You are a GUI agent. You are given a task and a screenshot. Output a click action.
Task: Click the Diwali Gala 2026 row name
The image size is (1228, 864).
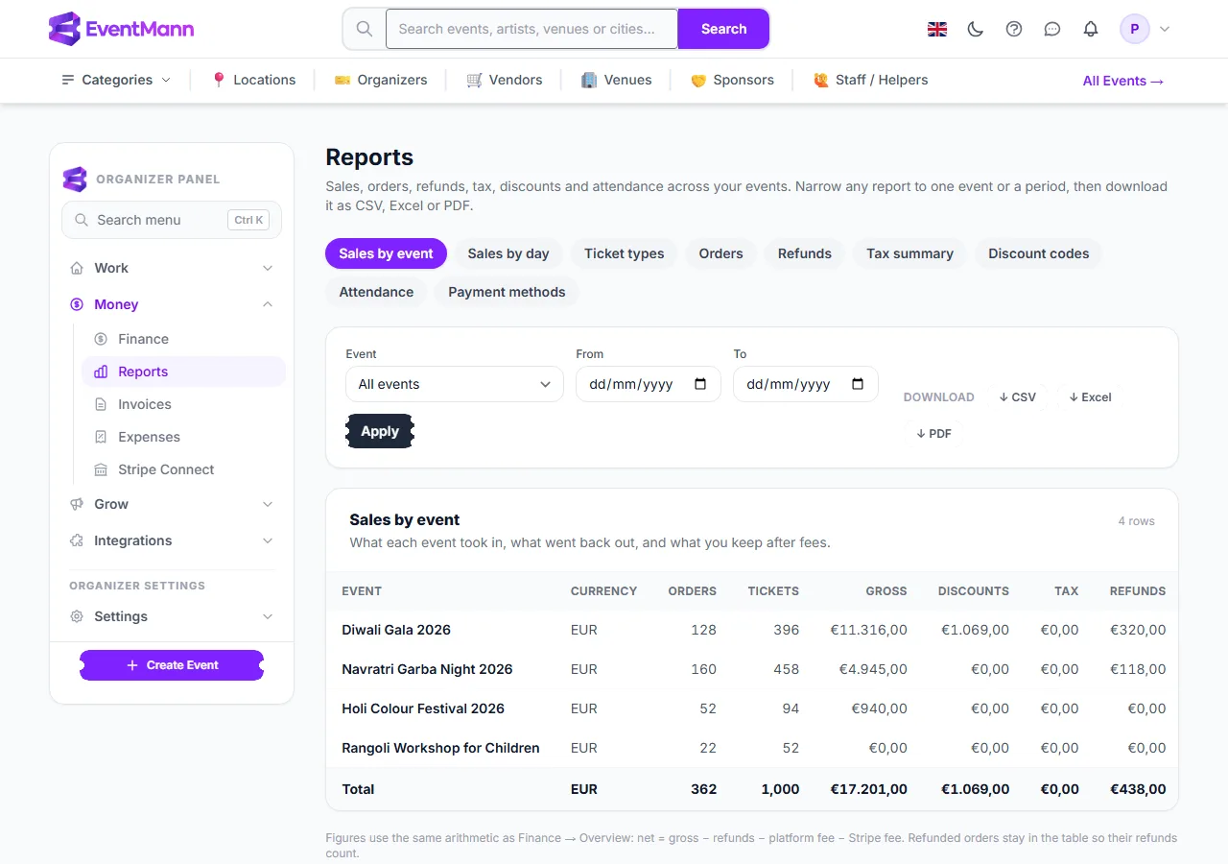click(396, 630)
